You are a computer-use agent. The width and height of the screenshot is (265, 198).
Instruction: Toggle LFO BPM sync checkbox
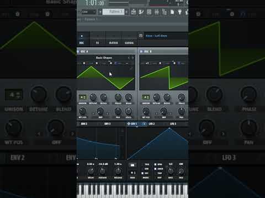coord(155,164)
